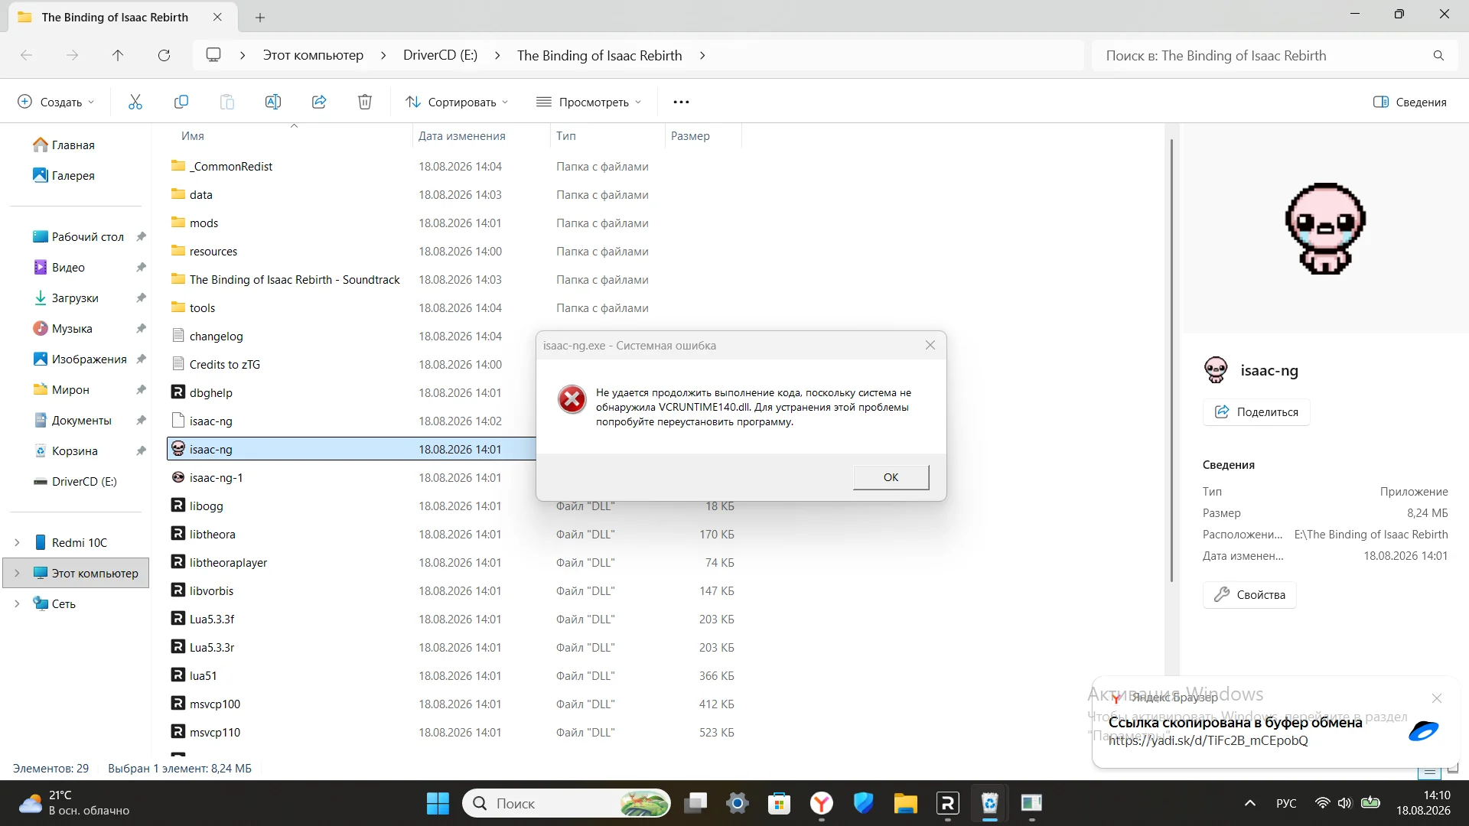Screen dimensions: 1469x826
Task: Click the isaac-ng application file icon
Action: (178, 449)
